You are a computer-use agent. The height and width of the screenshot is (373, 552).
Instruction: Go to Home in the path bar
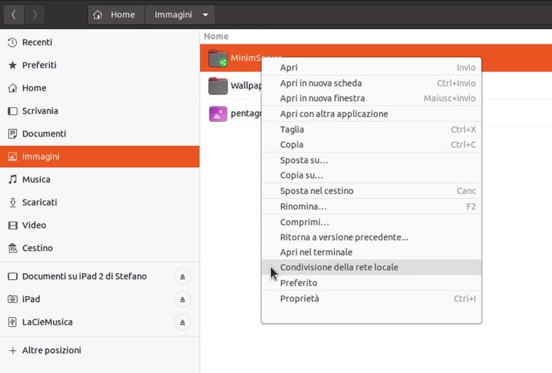[115, 14]
